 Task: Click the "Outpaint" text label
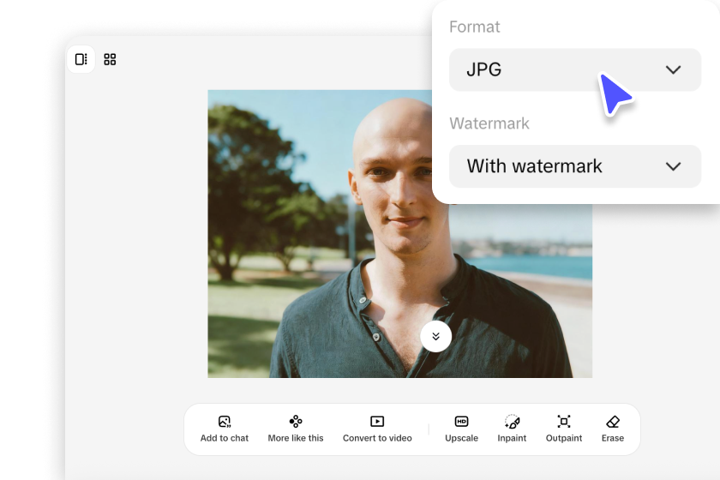point(563,438)
